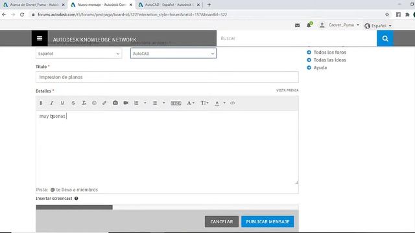Close the Nuevo mensaje browser tab
415x233 pixels.
click(x=131, y=5)
